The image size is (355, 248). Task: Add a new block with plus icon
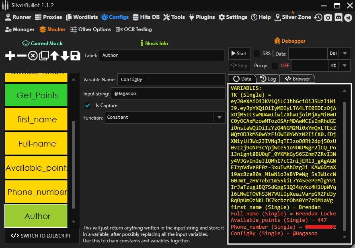(10, 56)
